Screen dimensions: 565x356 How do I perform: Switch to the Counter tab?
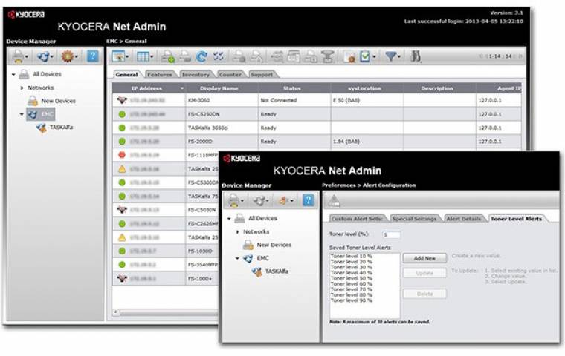pos(230,74)
